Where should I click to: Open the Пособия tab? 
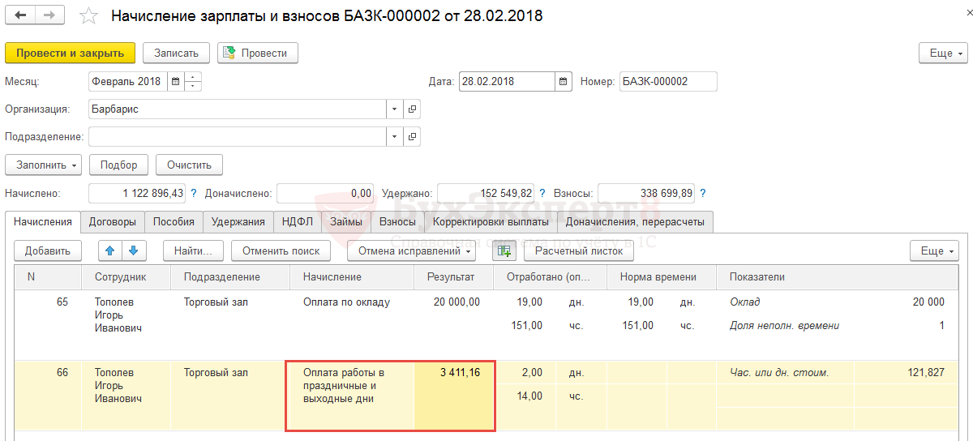(x=174, y=221)
